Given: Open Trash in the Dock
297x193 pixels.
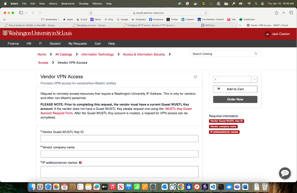Looking at the screenshot, I should pos(265,187).
